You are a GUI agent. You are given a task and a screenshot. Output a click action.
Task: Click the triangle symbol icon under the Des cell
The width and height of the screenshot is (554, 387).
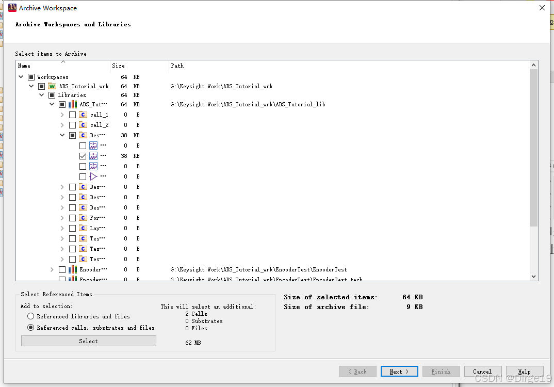[94, 176]
